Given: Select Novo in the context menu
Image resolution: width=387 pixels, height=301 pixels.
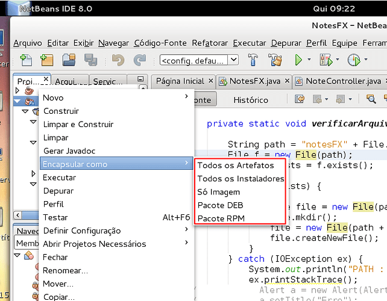Looking at the screenshot, I should 116,98.
